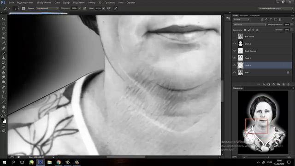Open layer fill dropdown arrow
The width and height of the screenshot is (295, 166).
pos(292,30)
